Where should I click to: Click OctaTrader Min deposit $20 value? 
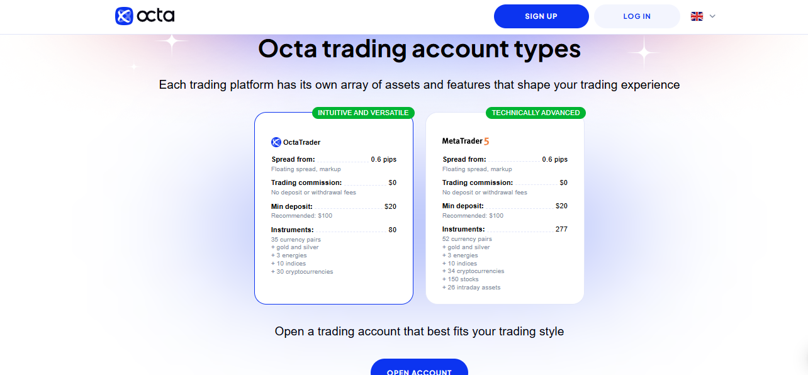pyautogui.click(x=390, y=206)
